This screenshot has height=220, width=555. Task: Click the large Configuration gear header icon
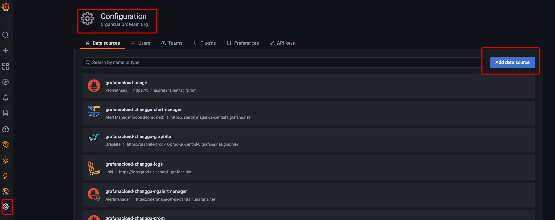click(88, 19)
